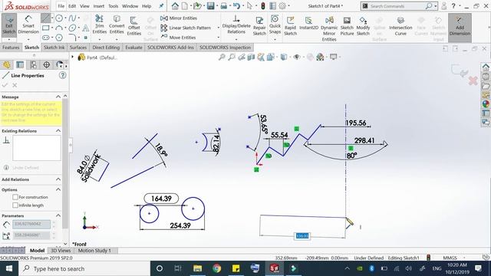The height and width of the screenshot is (276, 491).
Task: Open Appearances task pane icon
Action: coord(486,103)
